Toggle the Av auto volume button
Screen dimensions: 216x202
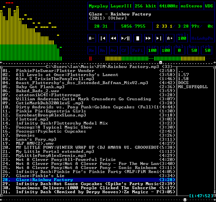[x=113, y=50]
